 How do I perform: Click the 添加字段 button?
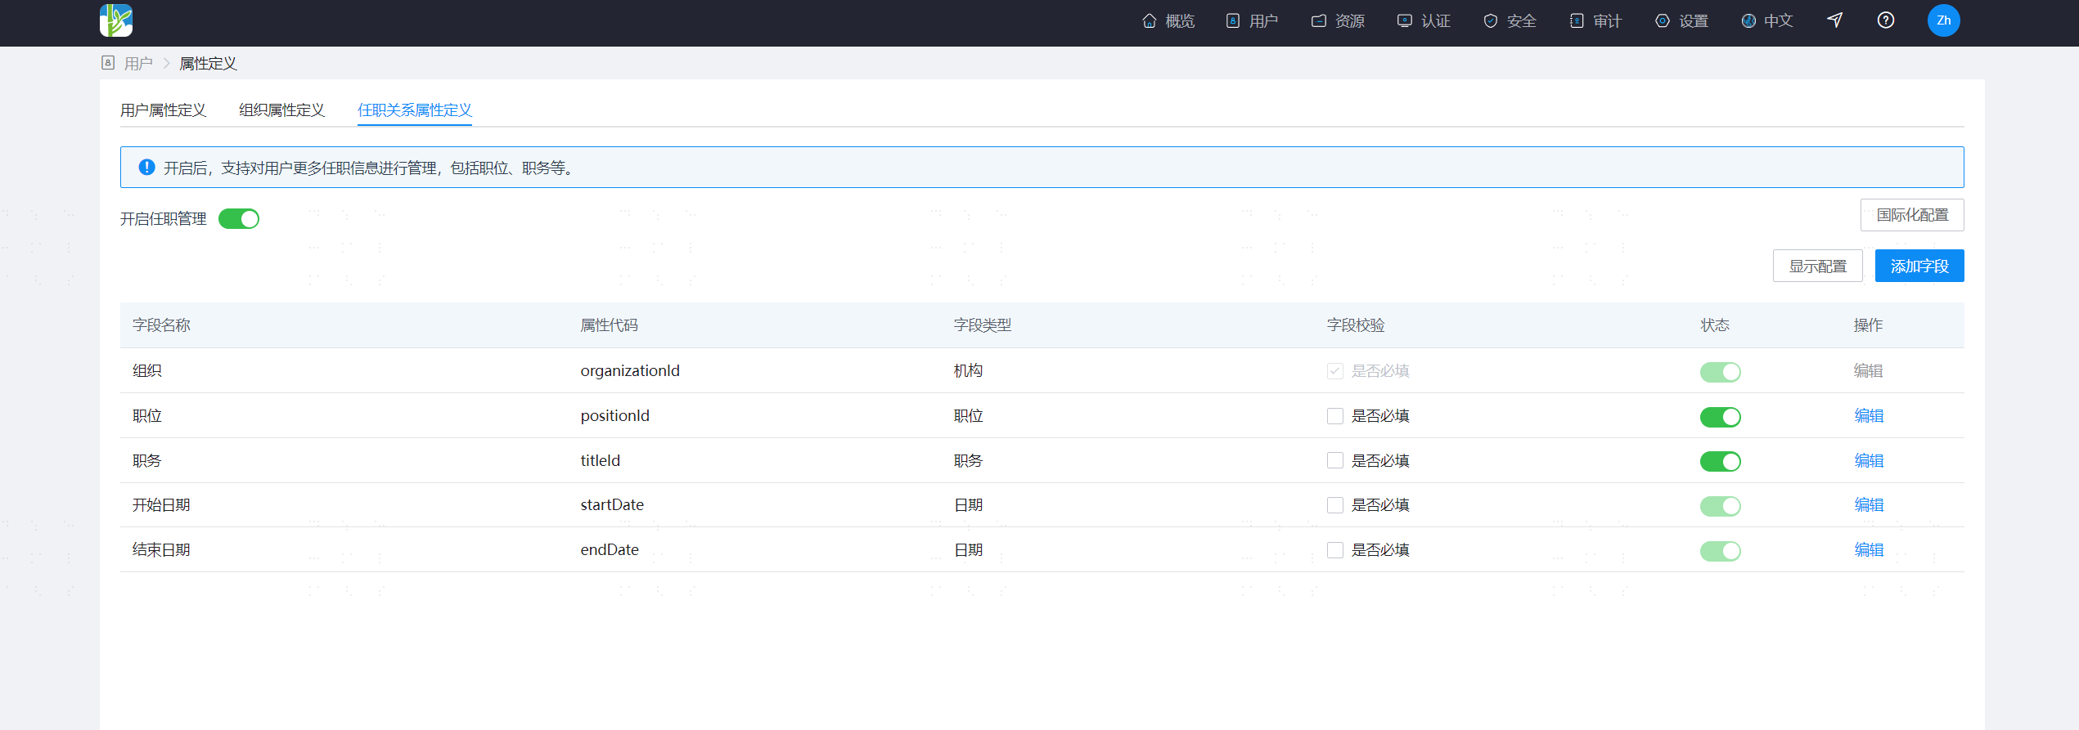1919,266
